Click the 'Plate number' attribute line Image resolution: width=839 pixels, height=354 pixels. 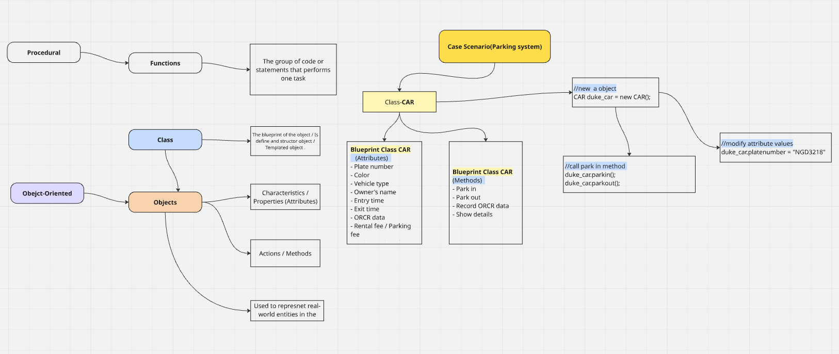click(x=372, y=166)
